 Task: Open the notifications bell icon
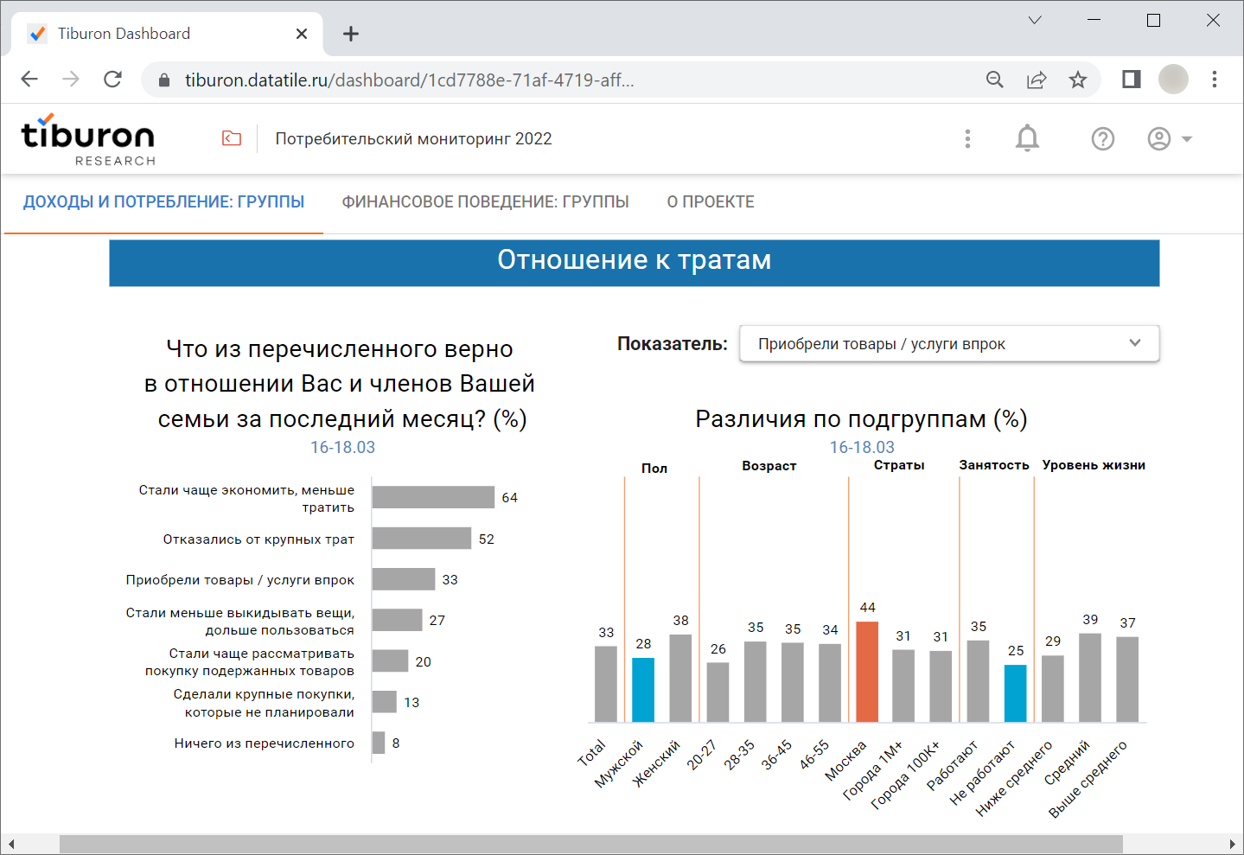[x=1027, y=138]
